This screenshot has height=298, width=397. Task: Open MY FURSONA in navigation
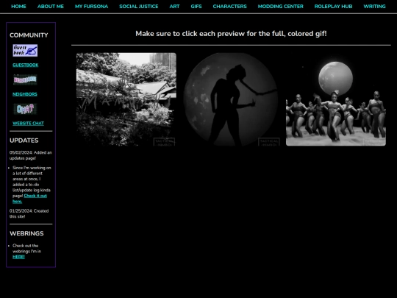91,7
